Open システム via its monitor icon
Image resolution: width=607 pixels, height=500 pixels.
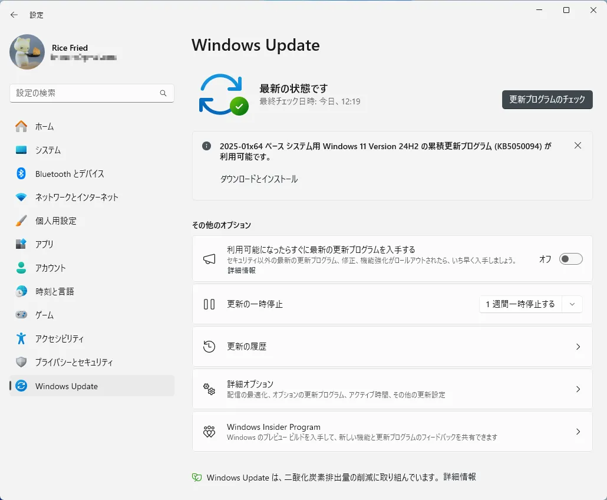(21, 150)
